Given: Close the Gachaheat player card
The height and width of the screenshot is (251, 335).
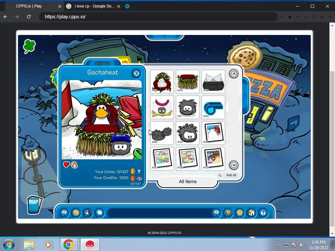Looking at the screenshot, I should click(136, 74).
